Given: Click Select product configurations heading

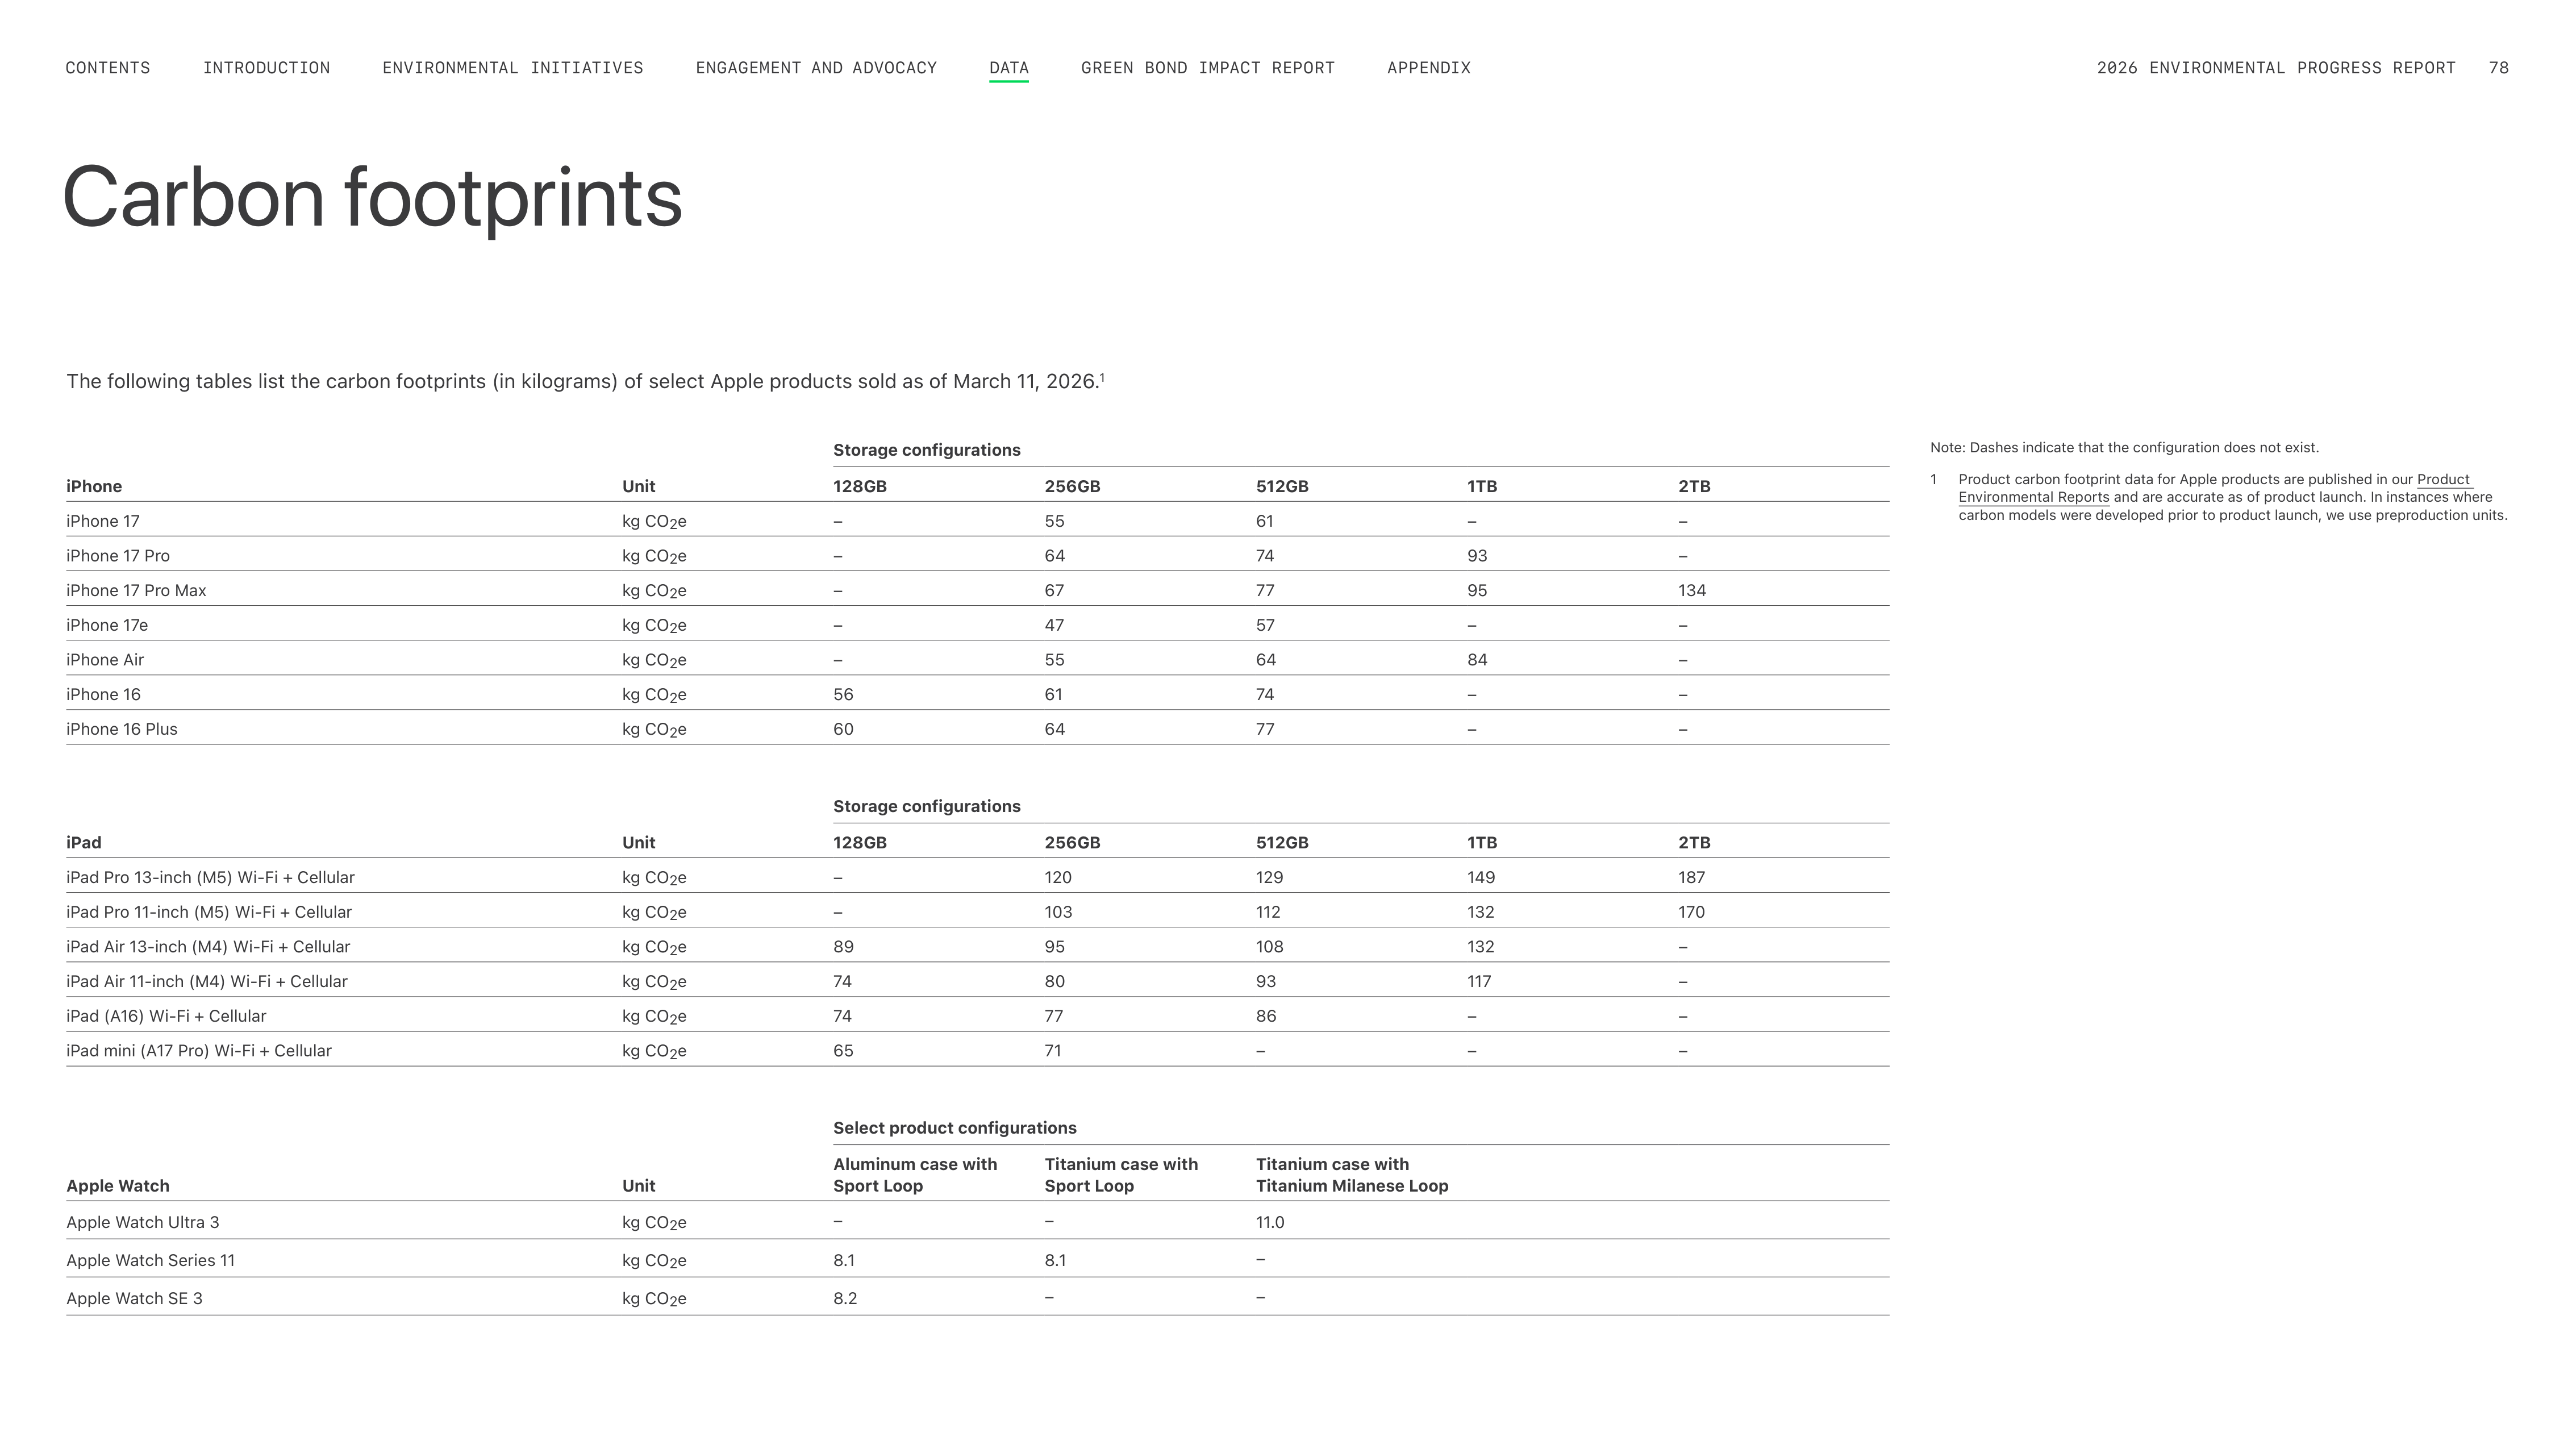Looking at the screenshot, I should tap(955, 1128).
